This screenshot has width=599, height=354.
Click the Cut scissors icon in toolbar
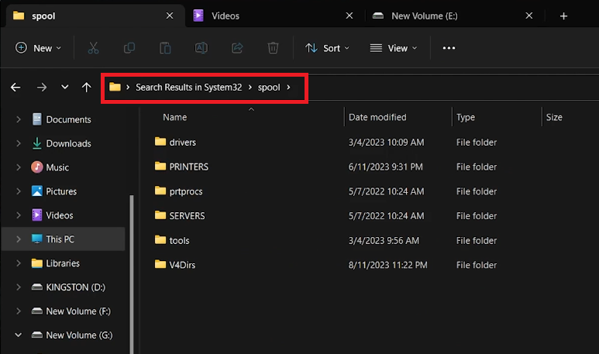[x=94, y=48]
